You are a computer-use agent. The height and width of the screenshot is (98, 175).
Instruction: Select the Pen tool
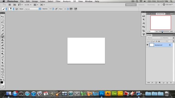point(2,57)
